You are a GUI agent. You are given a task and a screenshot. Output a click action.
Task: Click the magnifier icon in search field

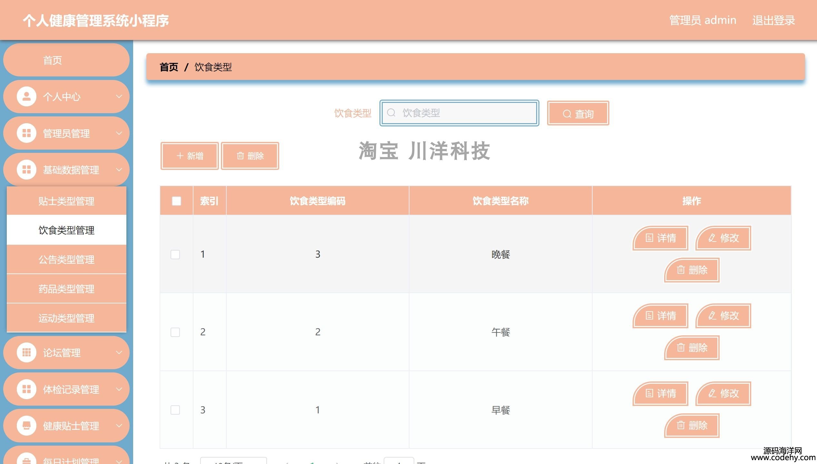(x=391, y=113)
